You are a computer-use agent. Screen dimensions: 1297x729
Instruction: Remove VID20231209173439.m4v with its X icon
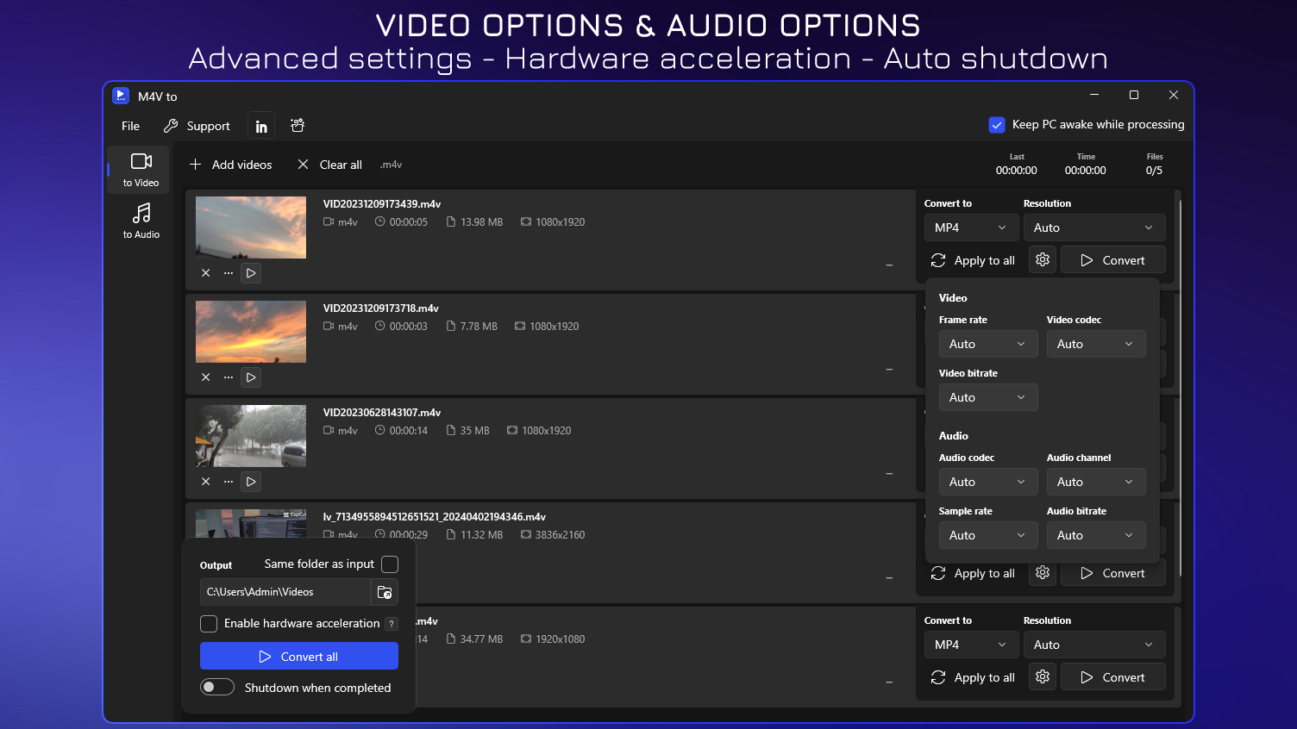pos(206,273)
